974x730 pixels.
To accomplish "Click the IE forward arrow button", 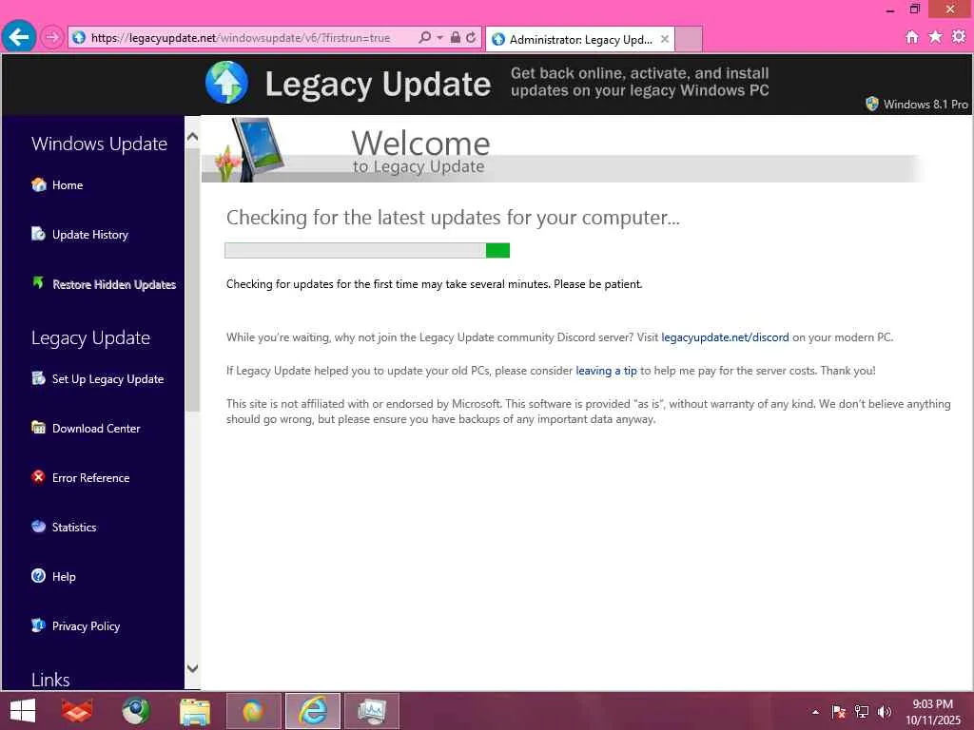I will pos(52,38).
